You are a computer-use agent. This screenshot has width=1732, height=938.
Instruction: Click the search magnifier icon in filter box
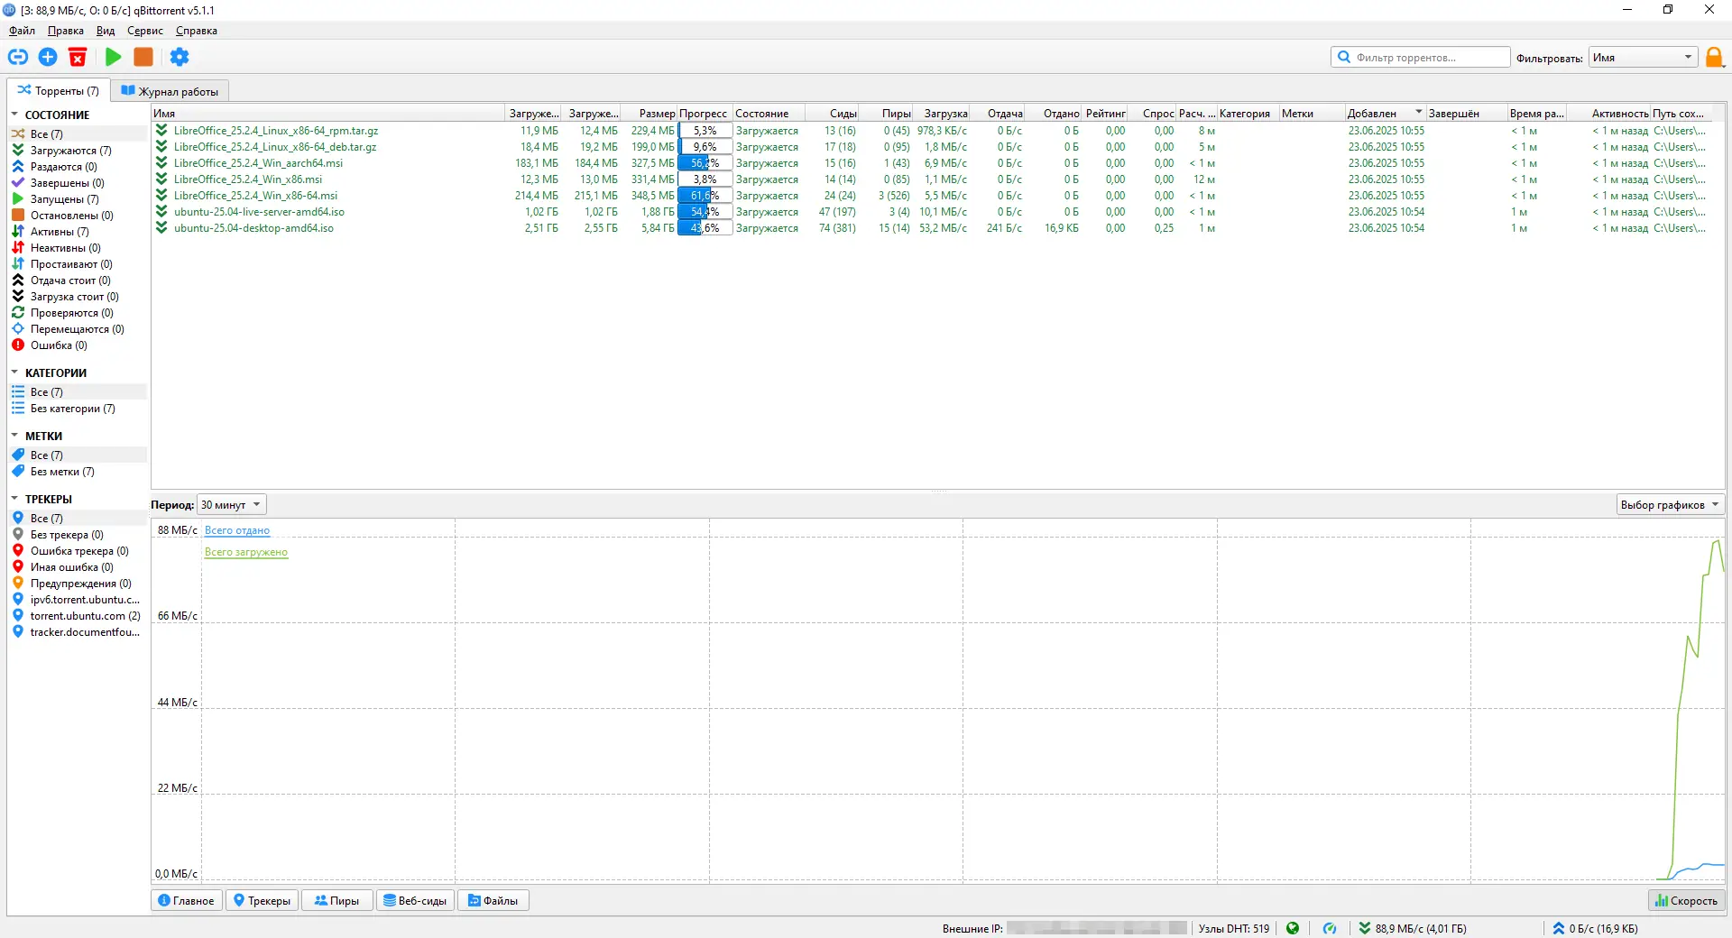pos(1344,57)
